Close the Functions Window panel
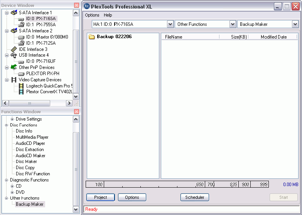The width and height of the screenshot is (302, 215). tap(76, 111)
